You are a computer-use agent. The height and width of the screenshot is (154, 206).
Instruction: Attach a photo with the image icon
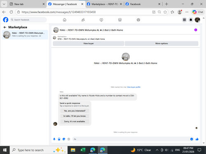(59, 139)
